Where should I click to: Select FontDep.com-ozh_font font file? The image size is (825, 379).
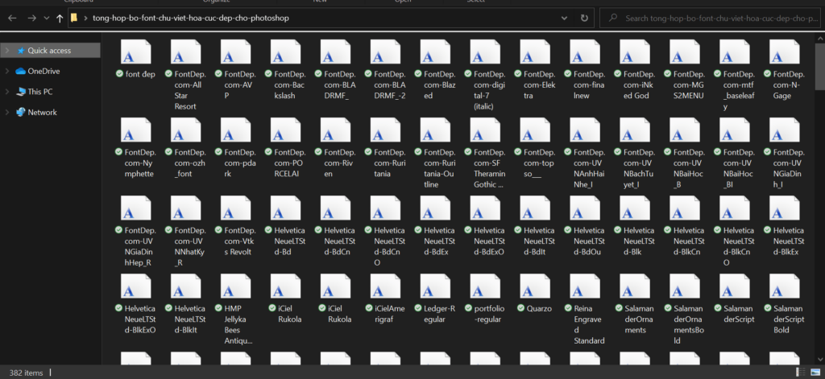tap(185, 146)
